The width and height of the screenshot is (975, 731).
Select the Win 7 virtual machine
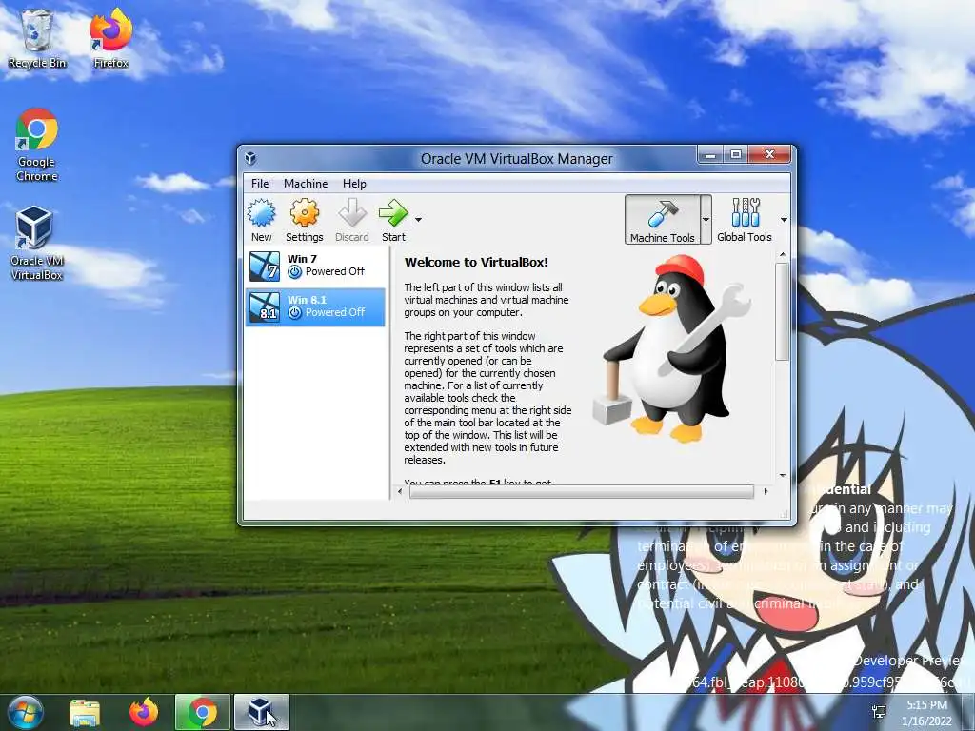[315, 266]
